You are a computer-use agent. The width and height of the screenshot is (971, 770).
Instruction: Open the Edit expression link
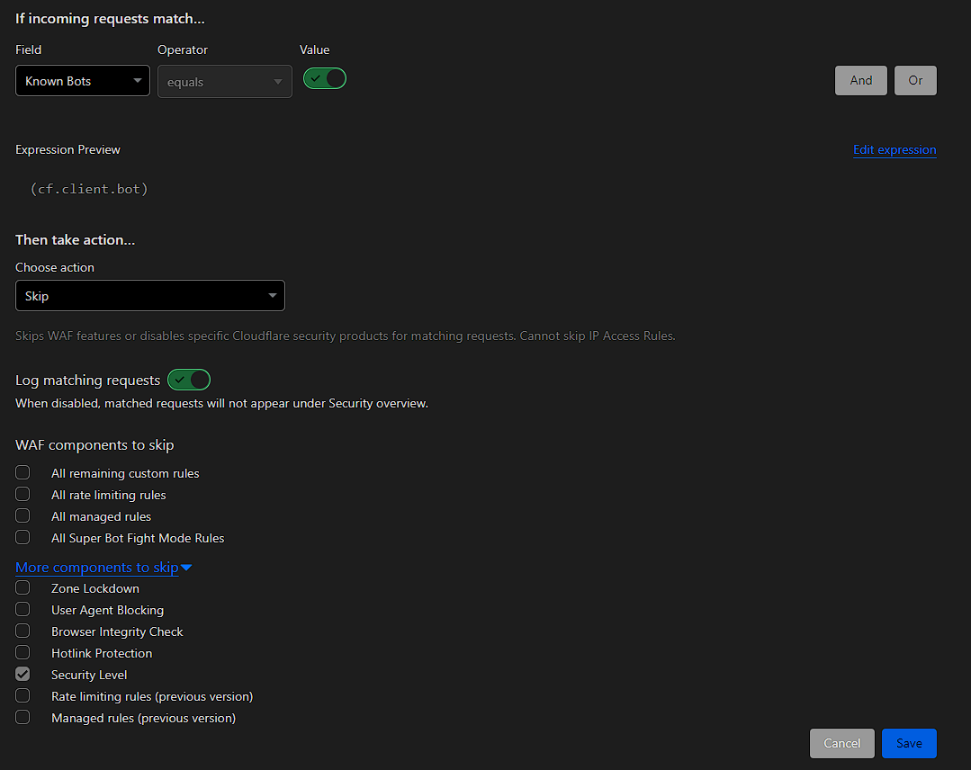point(894,150)
